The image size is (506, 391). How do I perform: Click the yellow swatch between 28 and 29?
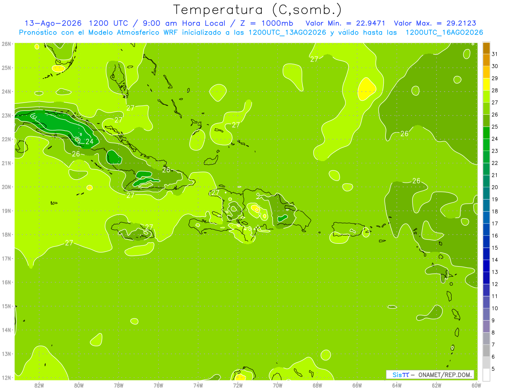pyautogui.click(x=486, y=84)
